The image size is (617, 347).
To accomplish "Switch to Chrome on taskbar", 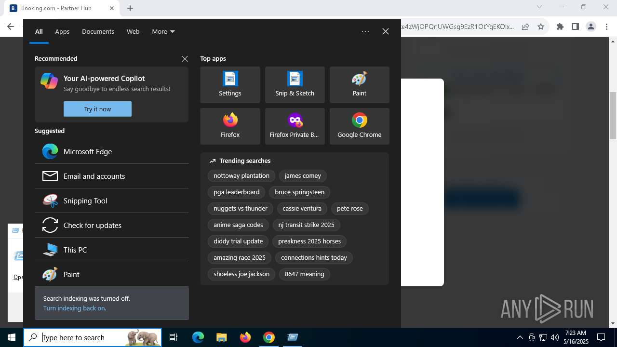I will click(269, 337).
